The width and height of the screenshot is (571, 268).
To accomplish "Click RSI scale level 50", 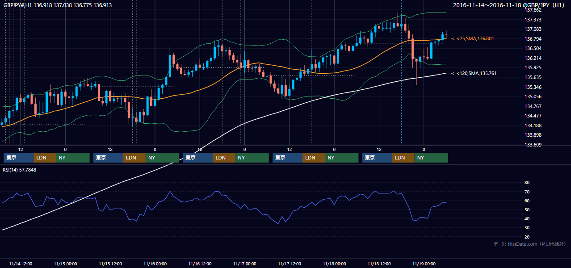I will (527, 209).
